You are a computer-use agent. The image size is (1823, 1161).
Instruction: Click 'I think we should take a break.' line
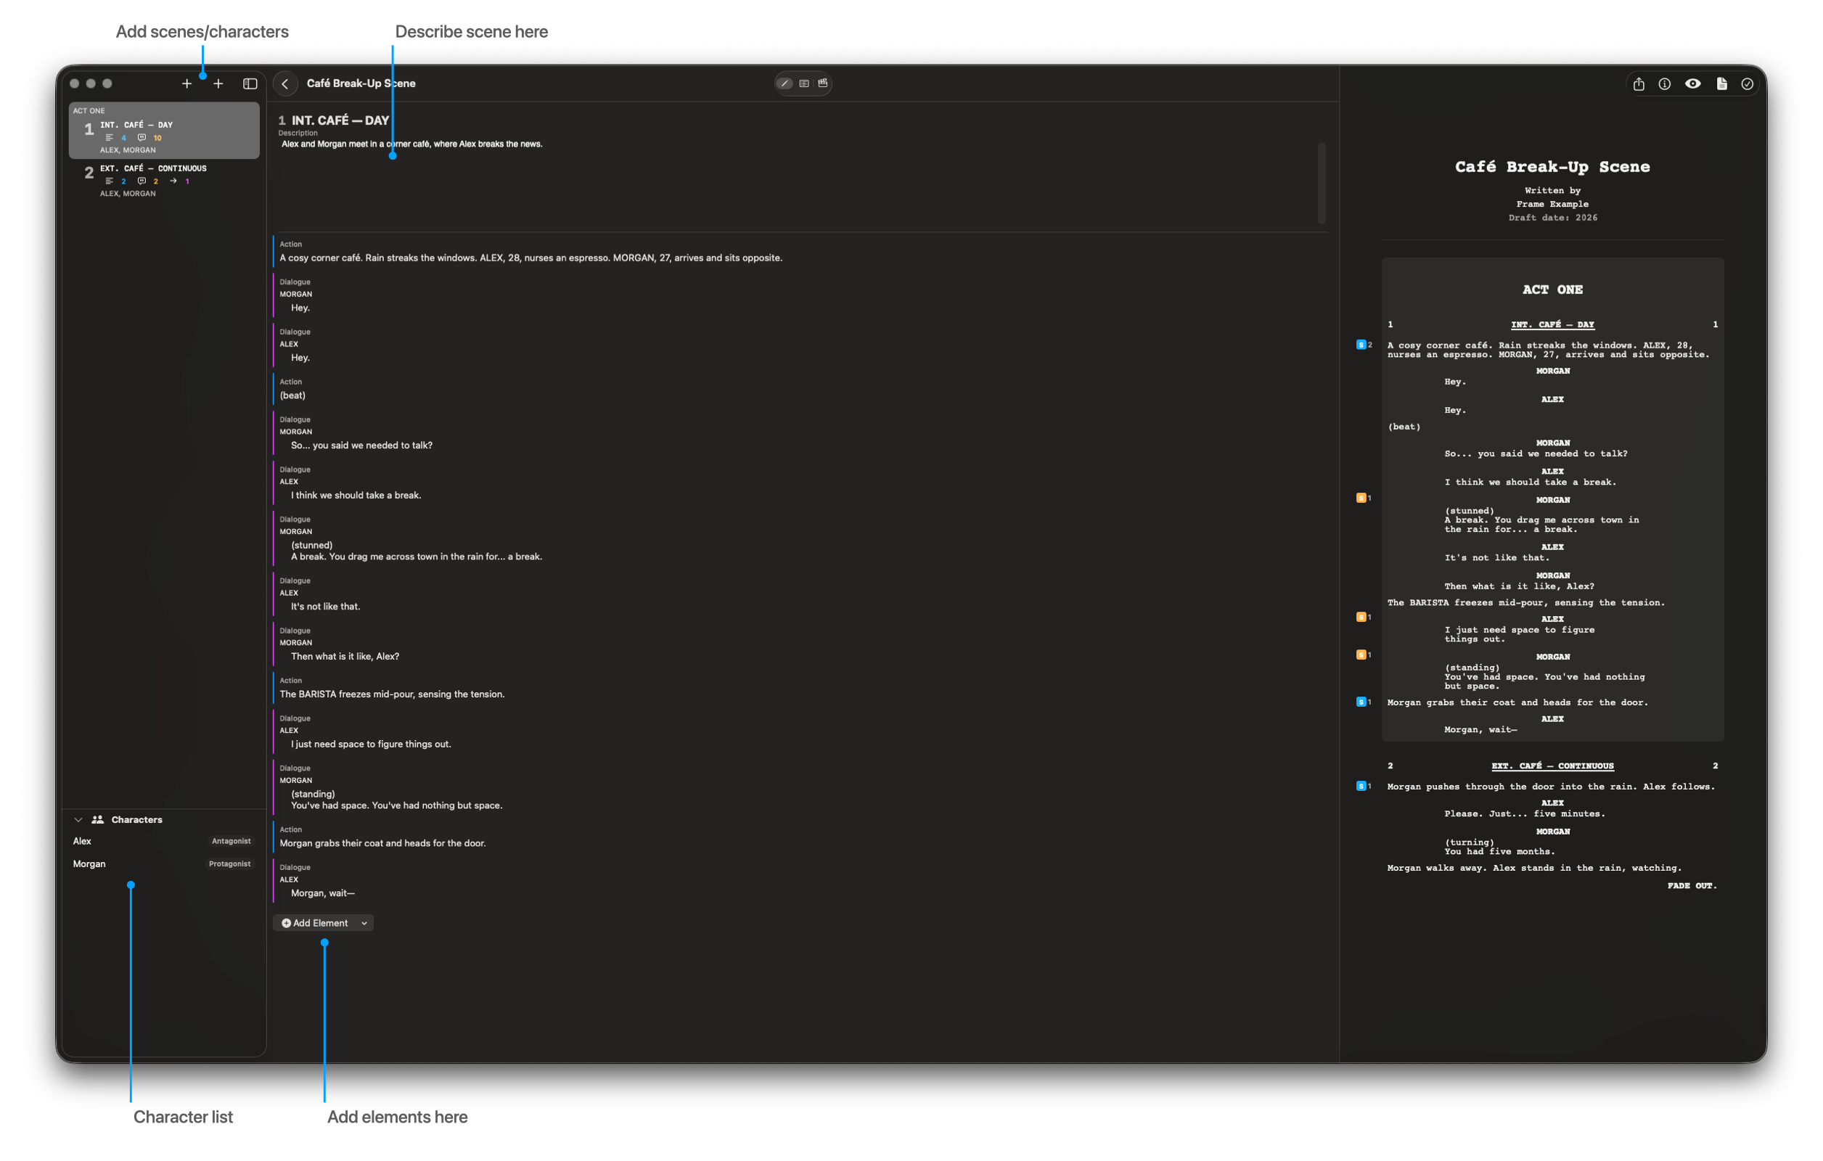click(x=356, y=496)
